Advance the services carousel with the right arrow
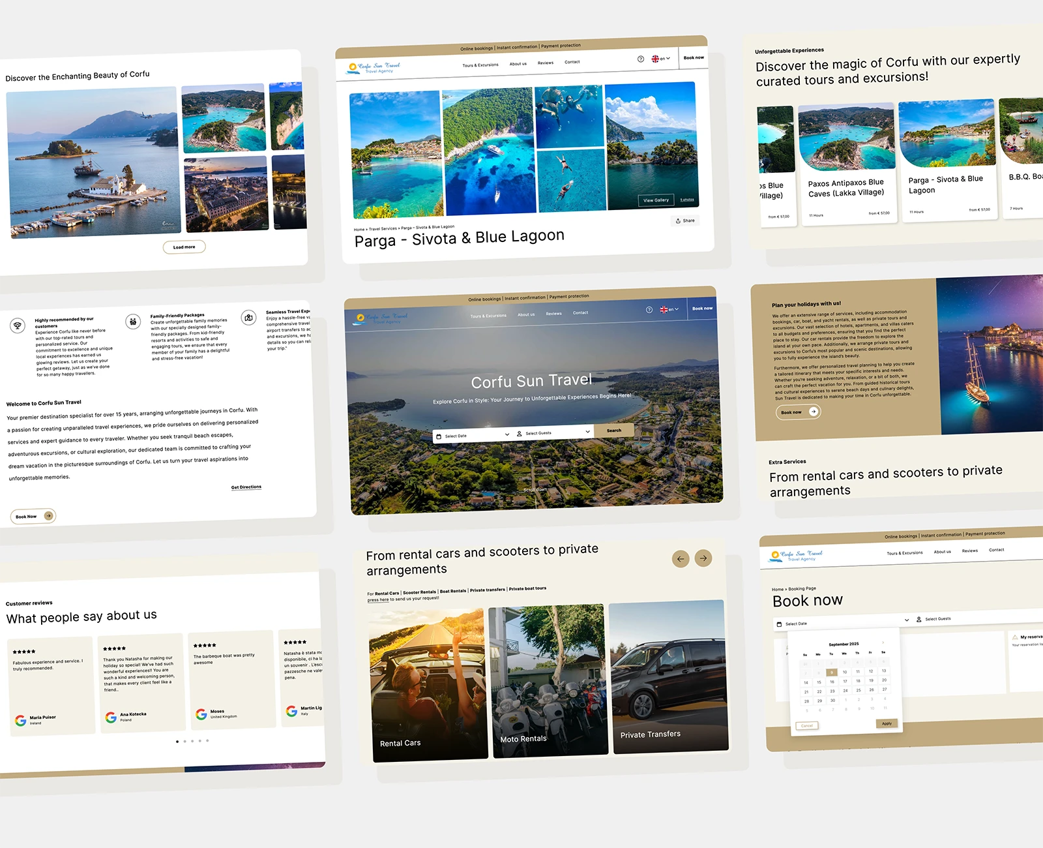This screenshot has width=1043, height=848. (703, 558)
